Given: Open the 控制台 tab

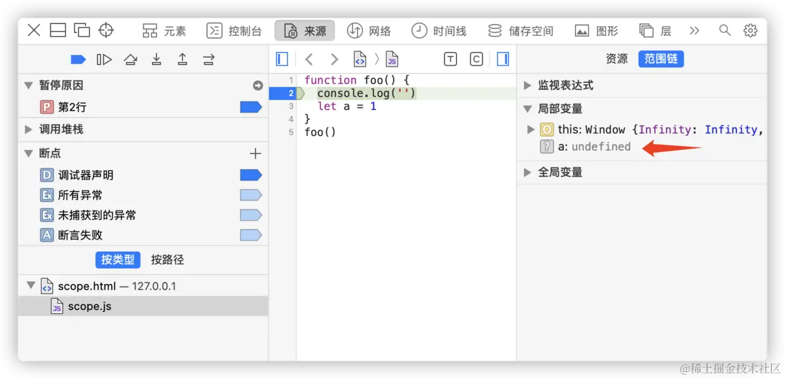Looking at the screenshot, I should pyautogui.click(x=235, y=30).
